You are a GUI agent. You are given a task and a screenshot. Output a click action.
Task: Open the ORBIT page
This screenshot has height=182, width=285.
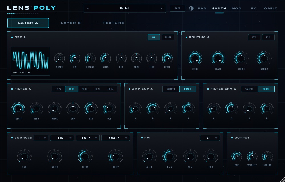[270, 8]
